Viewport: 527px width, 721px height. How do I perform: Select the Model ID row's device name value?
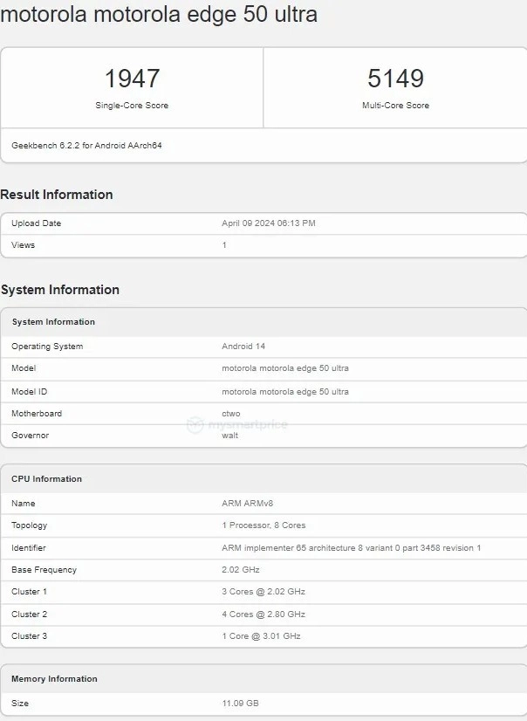(285, 392)
